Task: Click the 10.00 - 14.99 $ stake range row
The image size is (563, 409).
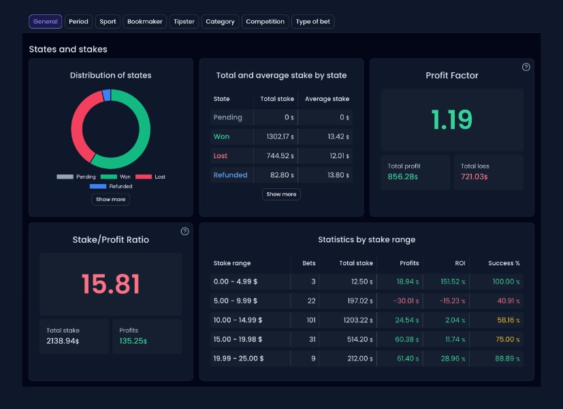Action: (x=238, y=320)
